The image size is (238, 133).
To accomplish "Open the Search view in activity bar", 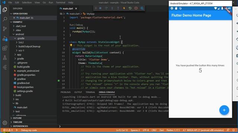I will (5, 19).
